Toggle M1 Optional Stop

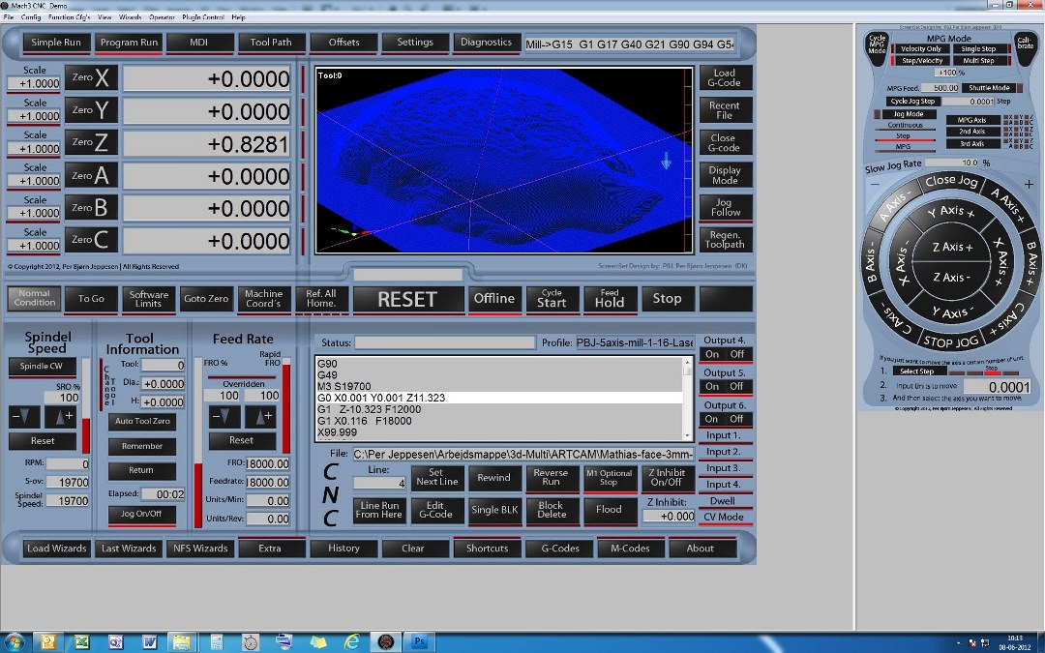[609, 477]
